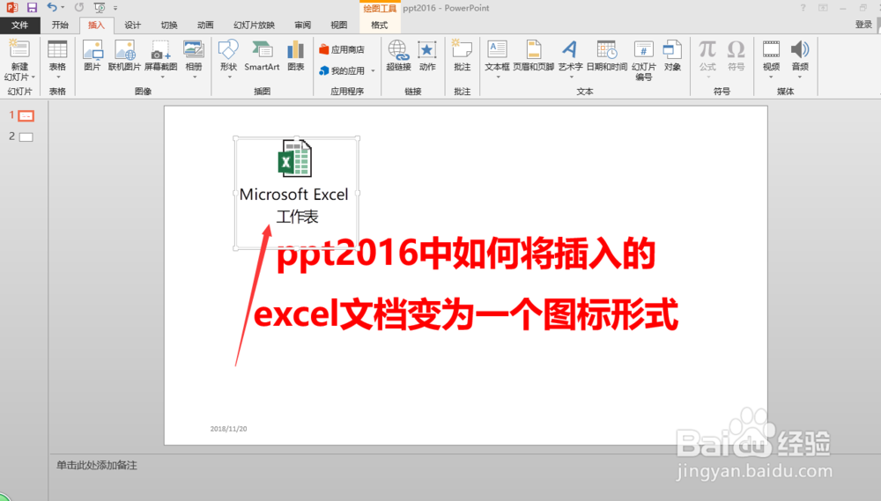
Task: Click the 屏幕截图 screenshot icon
Action: point(160,49)
